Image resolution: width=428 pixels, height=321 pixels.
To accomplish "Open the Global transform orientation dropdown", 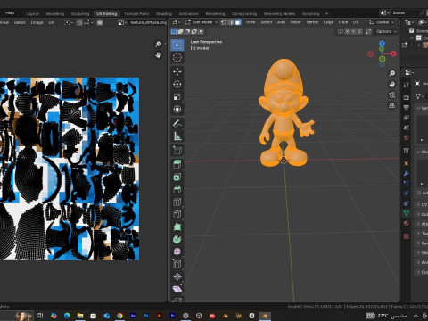I will point(382,22).
